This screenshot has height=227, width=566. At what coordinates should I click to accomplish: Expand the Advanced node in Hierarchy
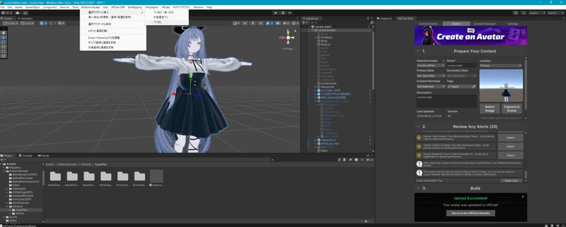tap(316, 87)
